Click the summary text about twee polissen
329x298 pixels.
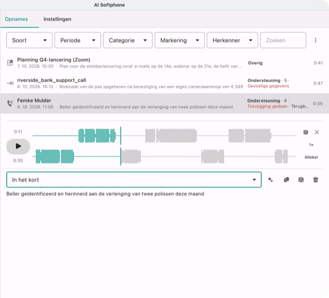point(105,194)
